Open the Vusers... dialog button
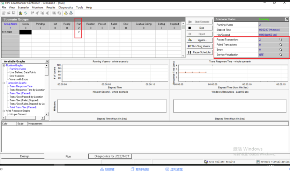 pos(200,40)
